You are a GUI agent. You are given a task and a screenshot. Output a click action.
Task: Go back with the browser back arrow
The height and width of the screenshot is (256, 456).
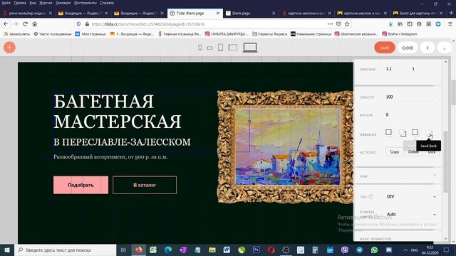point(6,24)
